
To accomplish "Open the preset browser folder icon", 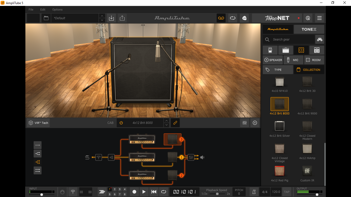I will (46, 18).
